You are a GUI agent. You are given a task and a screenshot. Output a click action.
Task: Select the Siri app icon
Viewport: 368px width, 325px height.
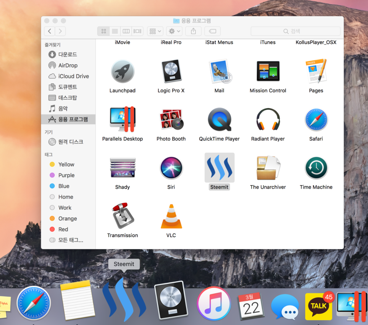(x=171, y=168)
